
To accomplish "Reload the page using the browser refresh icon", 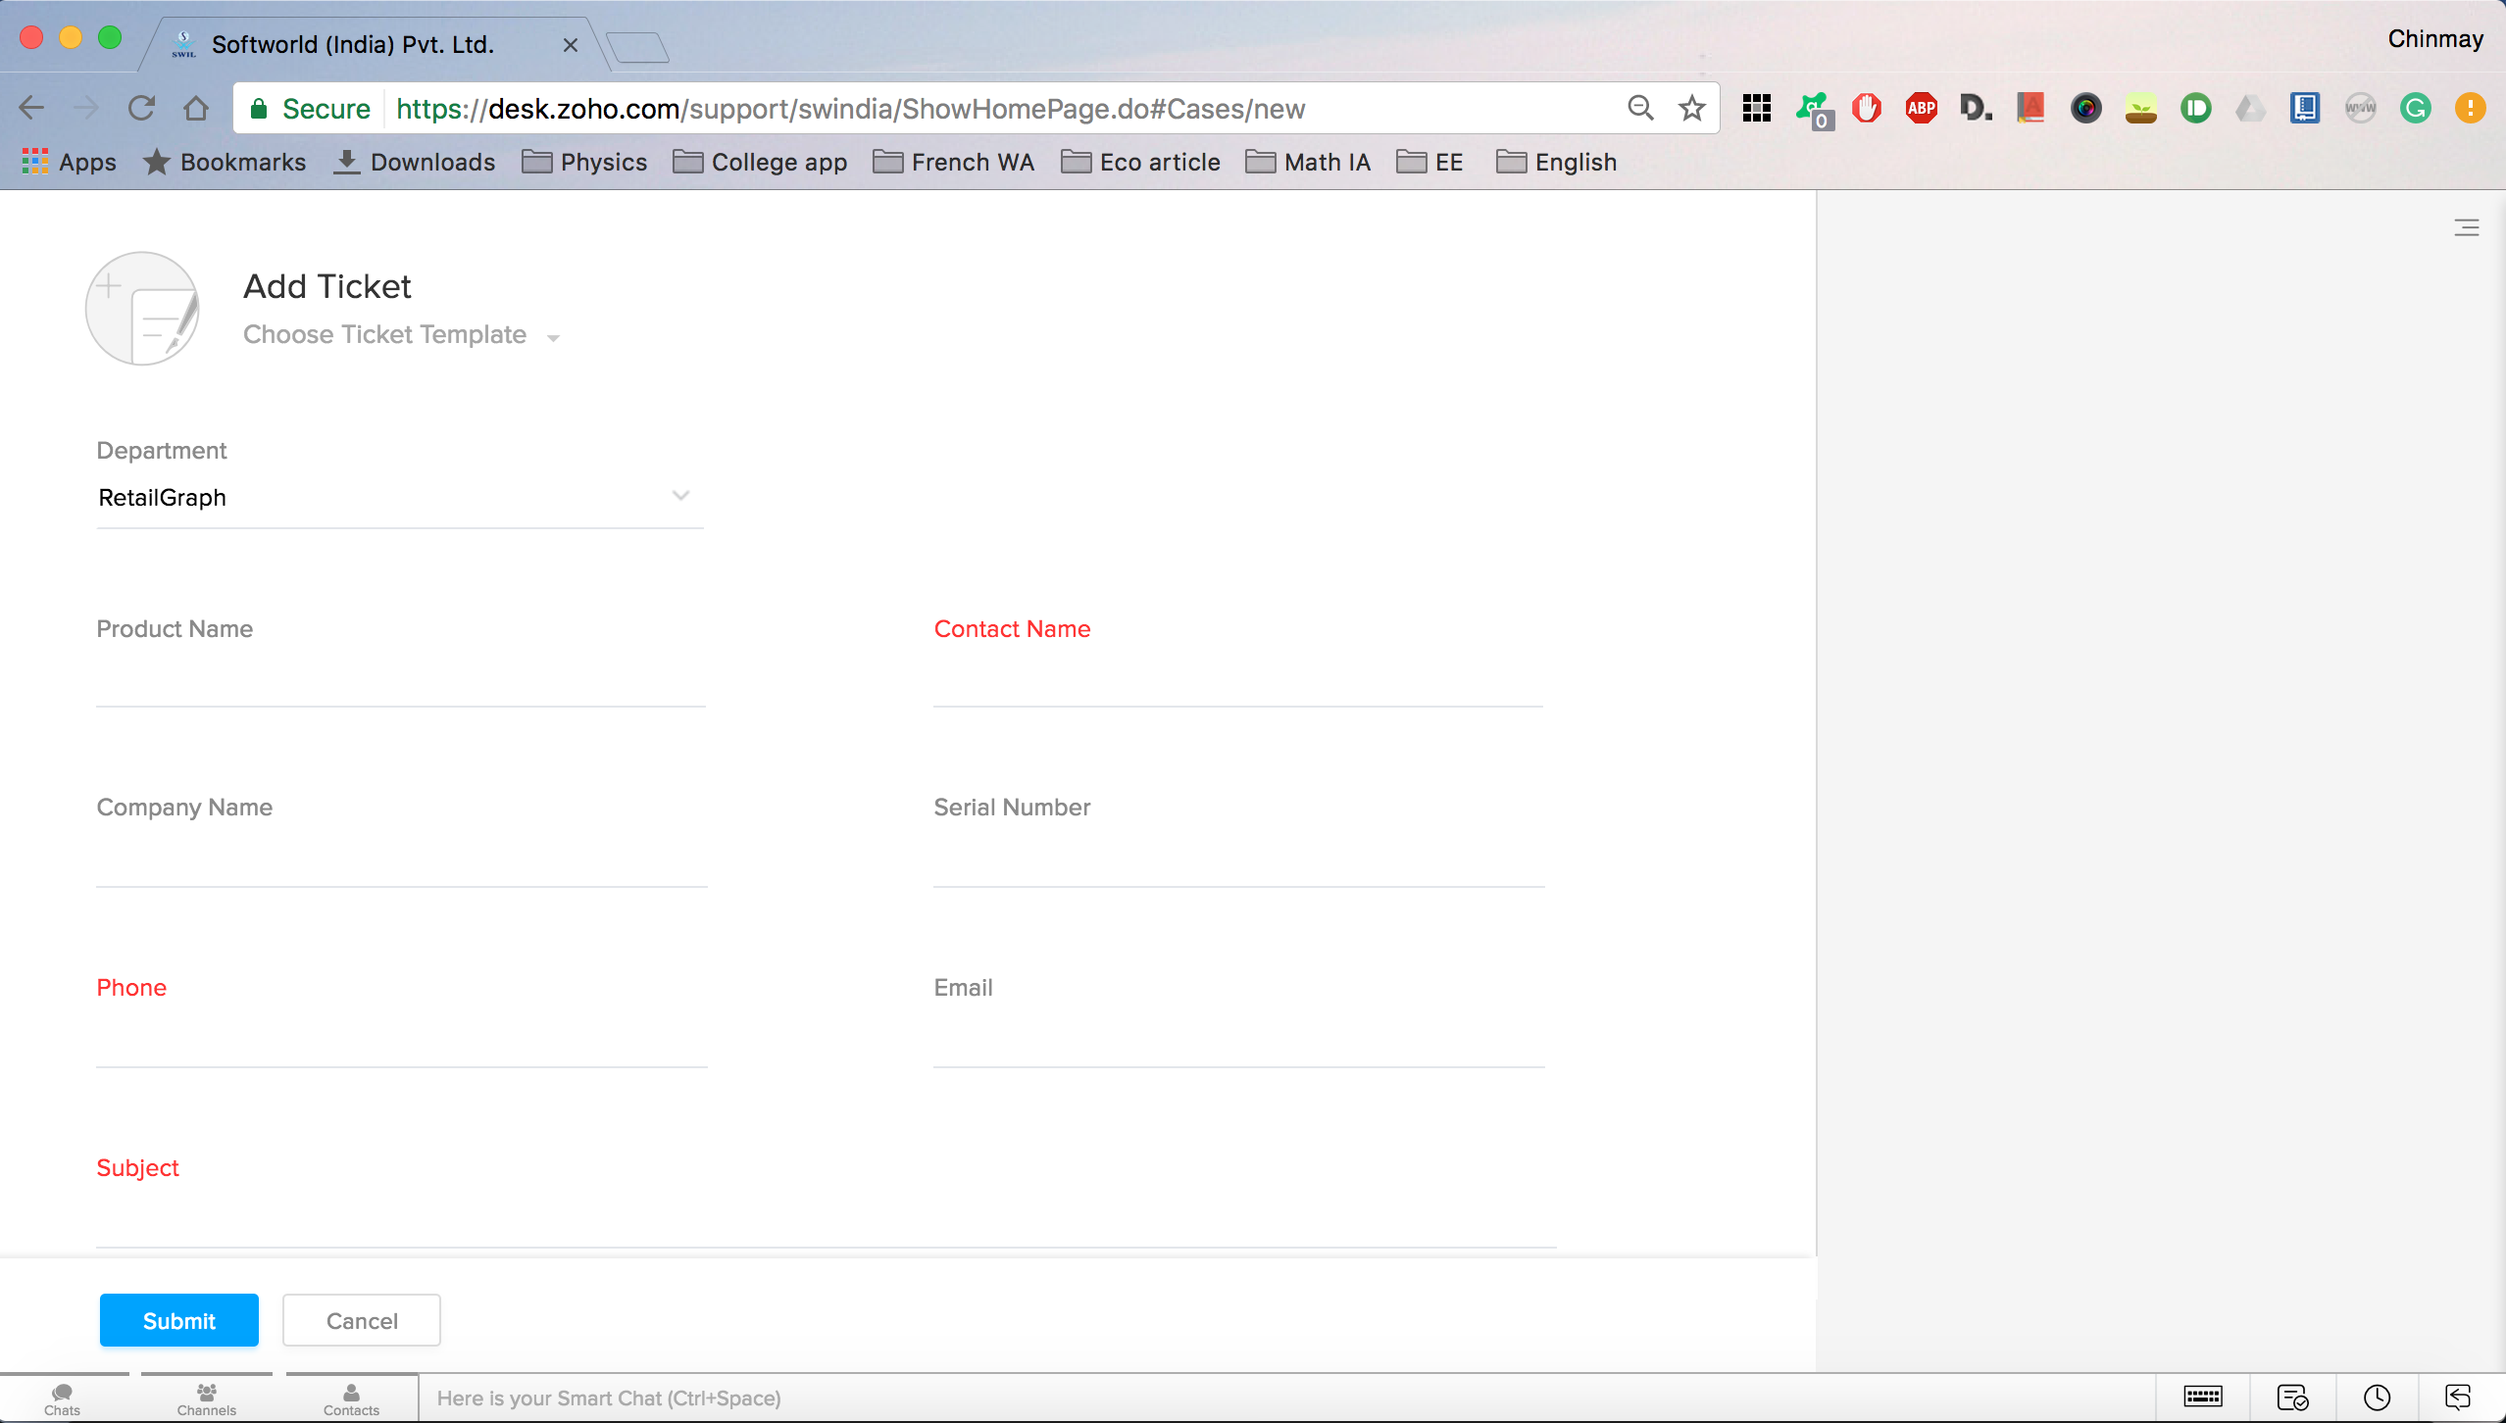I will (141, 108).
